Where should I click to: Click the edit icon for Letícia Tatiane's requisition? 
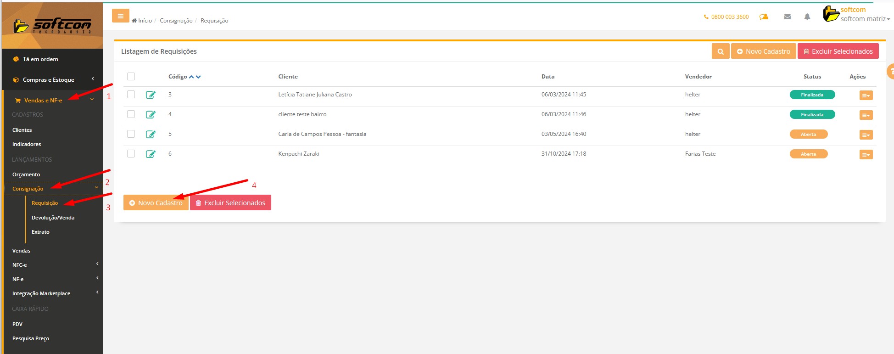151,95
